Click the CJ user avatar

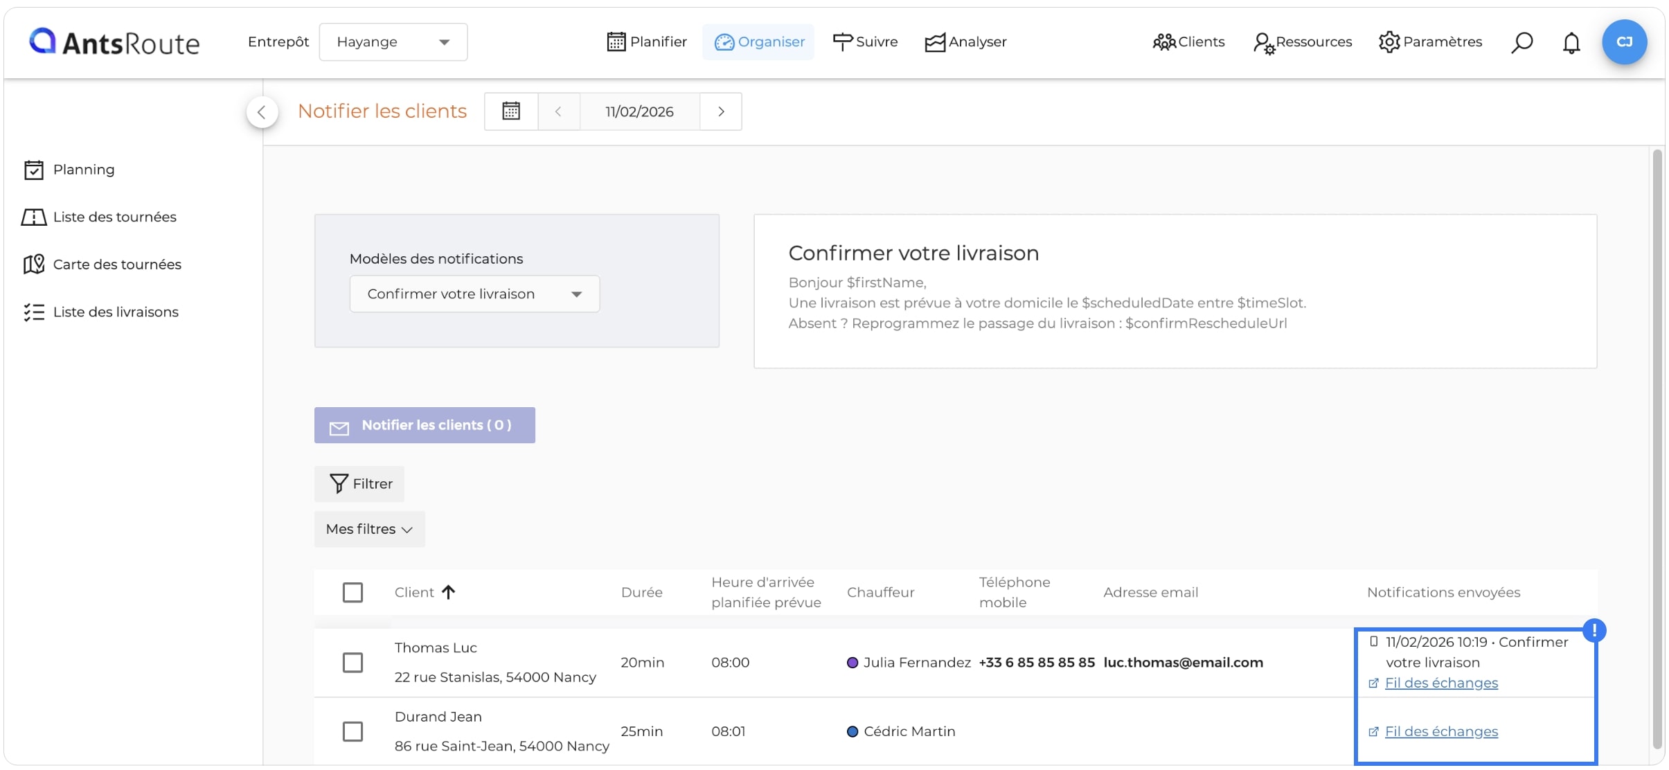[1624, 42]
